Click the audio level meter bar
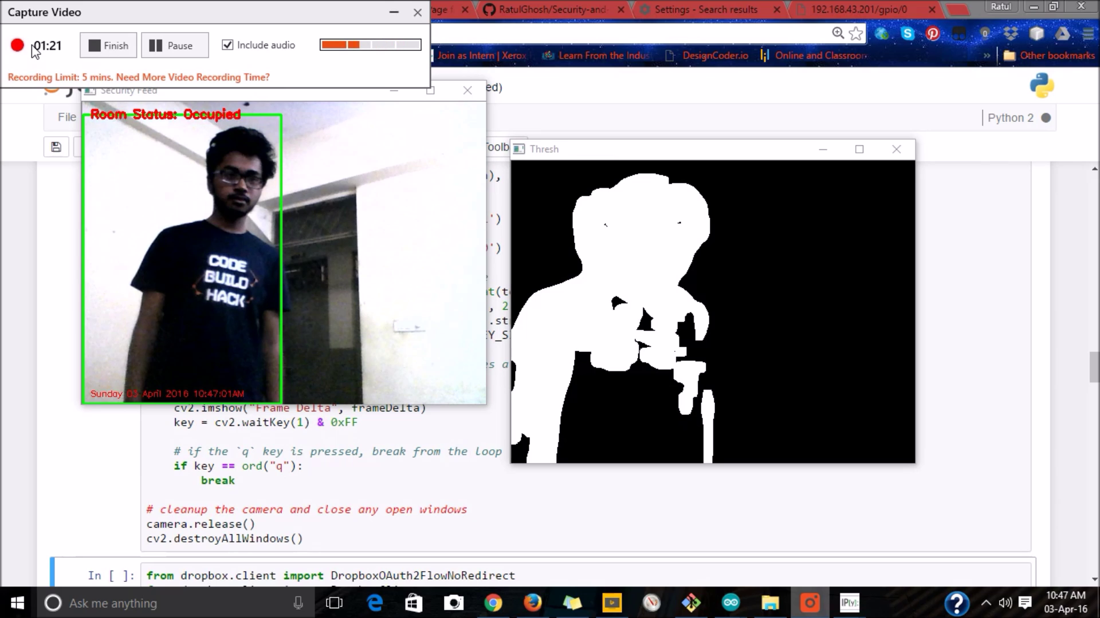The width and height of the screenshot is (1100, 618). [x=370, y=45]
